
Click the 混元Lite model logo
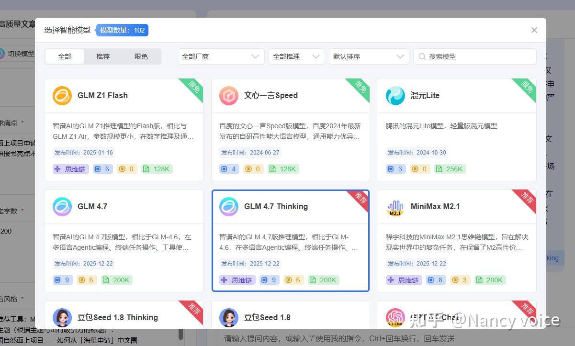(x=395, y=96)
